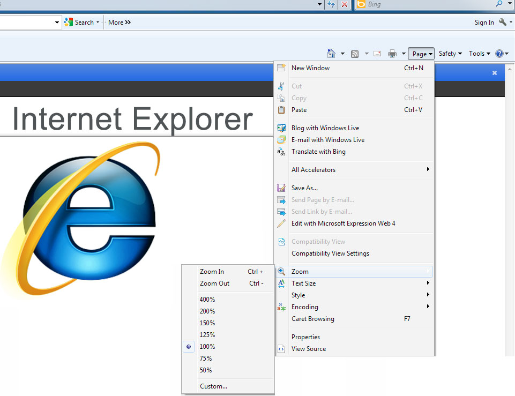Click the Zoom magnifier icon
Image resolution: width=515 pixels, height=396 pixels.
point(281,271)
